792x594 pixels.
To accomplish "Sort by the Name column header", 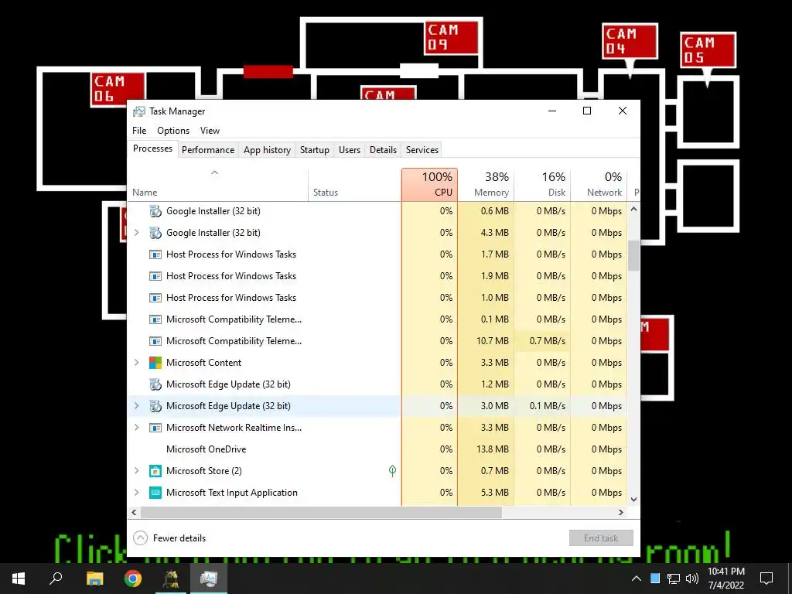I will [x=217, y=184].
